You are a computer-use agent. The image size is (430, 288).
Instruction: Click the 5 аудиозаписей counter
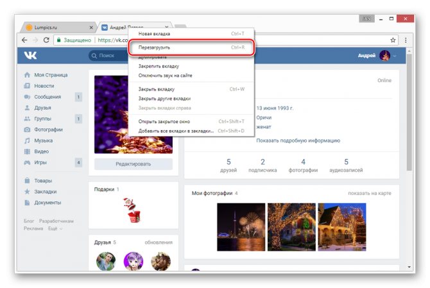coord(346,165)
